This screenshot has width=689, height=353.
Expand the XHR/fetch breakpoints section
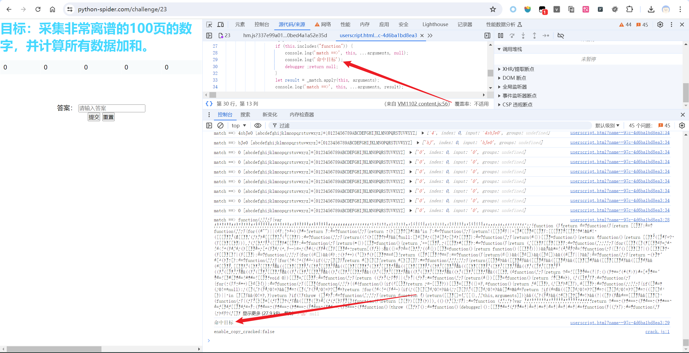[518, 69]
